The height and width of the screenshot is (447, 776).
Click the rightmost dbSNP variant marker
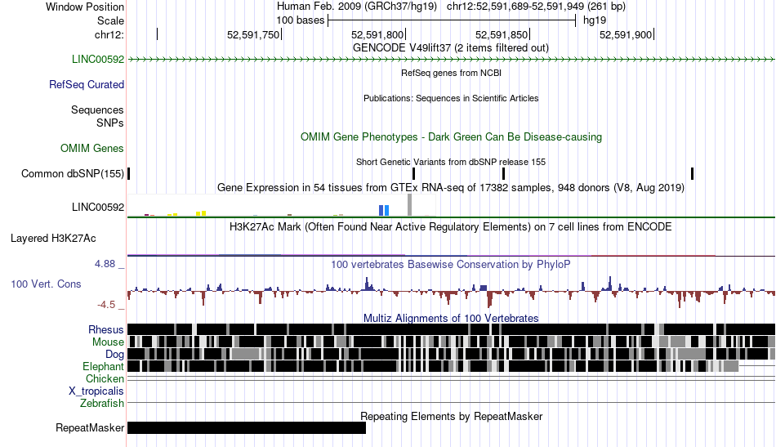click(x=692, y=174)
